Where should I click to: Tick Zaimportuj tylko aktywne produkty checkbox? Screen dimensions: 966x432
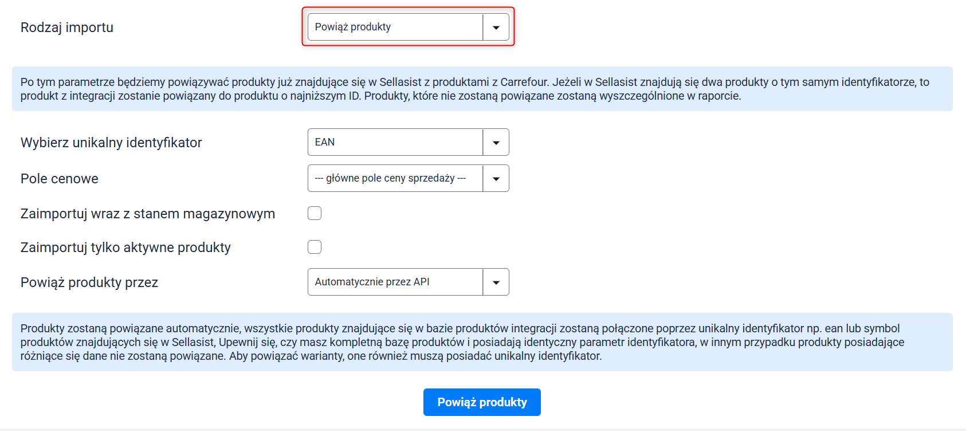(x=315, y=247)
